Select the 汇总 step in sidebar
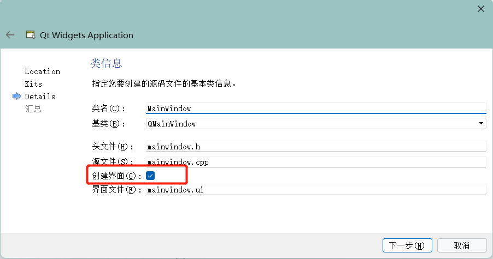The height and width of the screenshot is (259, 493). click(x=33, y=109)
